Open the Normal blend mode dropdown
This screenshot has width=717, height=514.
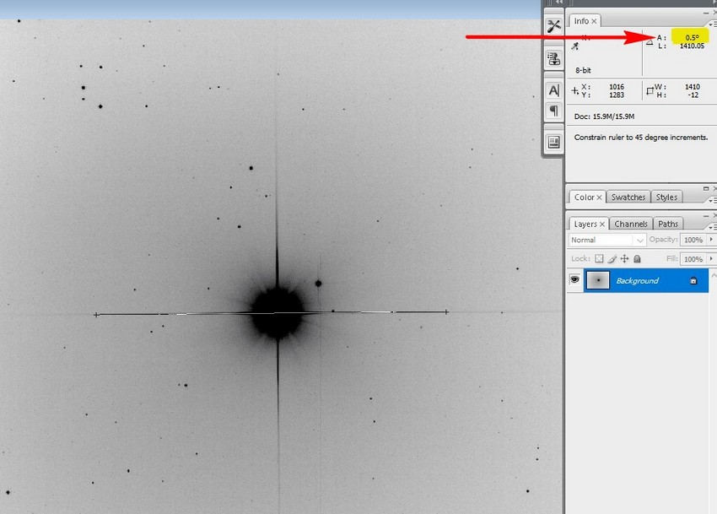coord(607,240)
